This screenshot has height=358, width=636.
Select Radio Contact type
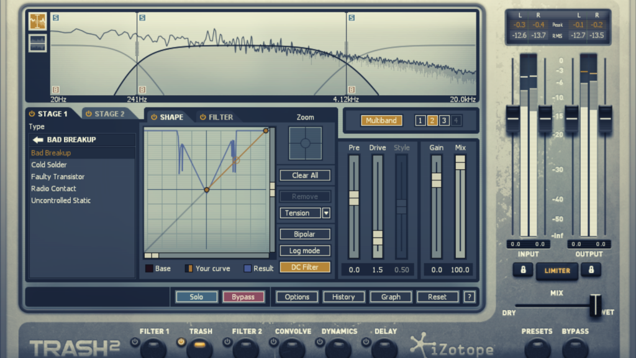coord(83,188)
